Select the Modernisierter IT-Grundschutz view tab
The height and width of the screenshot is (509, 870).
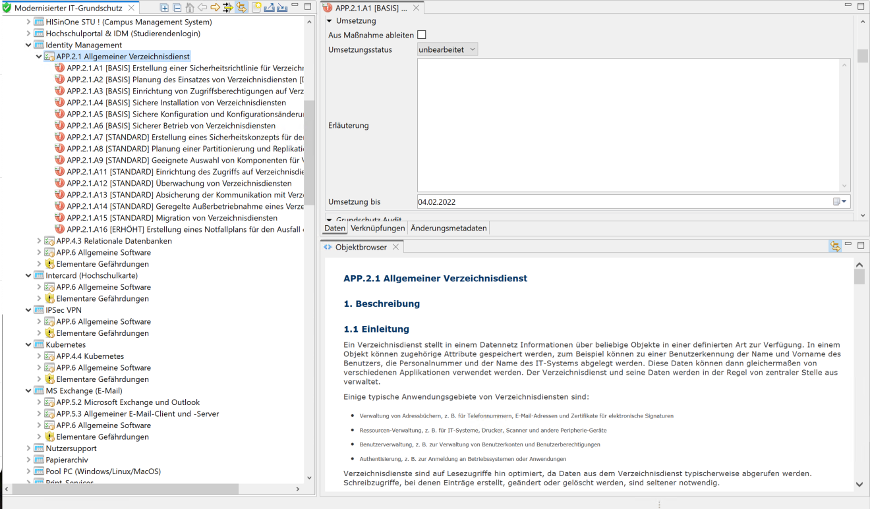pos(69,8)
